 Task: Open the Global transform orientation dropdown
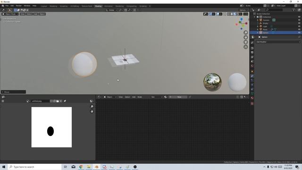point(111,10)
